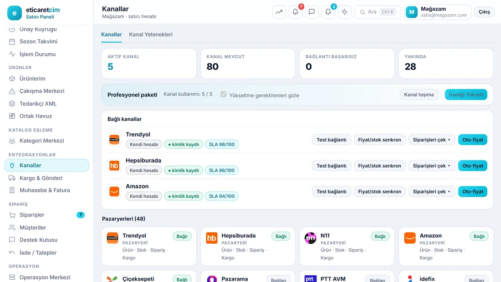The width and height of the screenshot is (501, 282).
Task: Expand Siparişleri çek dropdown for Hepsiburada
Action: click(x=432, y=166)
